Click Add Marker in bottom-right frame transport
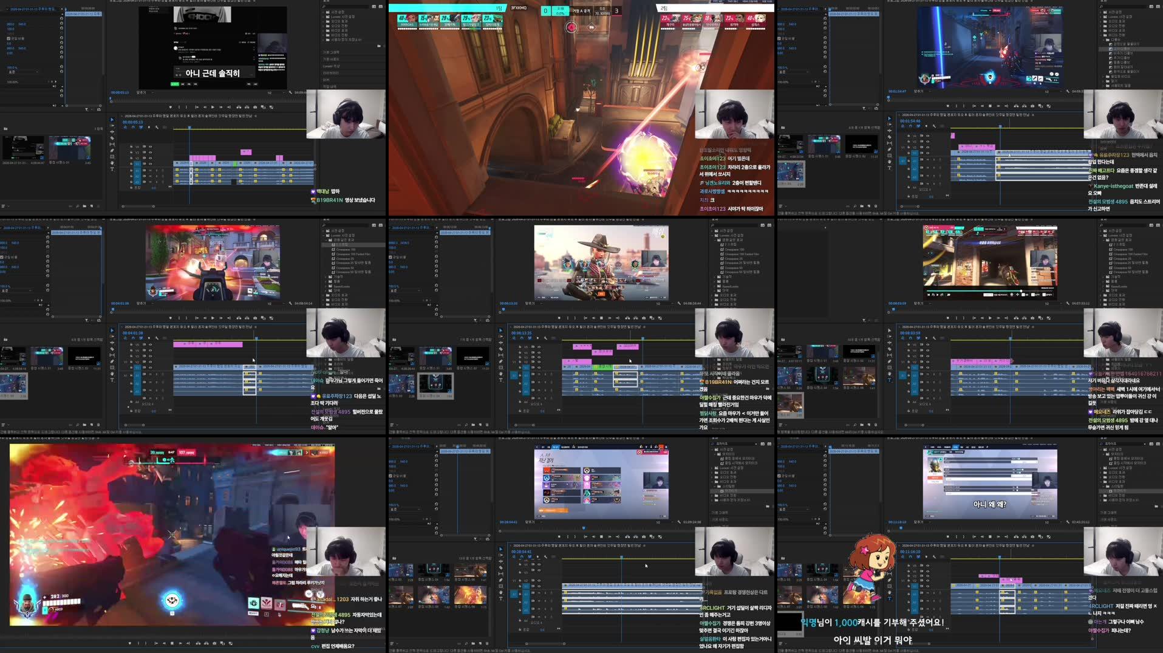The image size is (1163, 653). click(948, 536)
